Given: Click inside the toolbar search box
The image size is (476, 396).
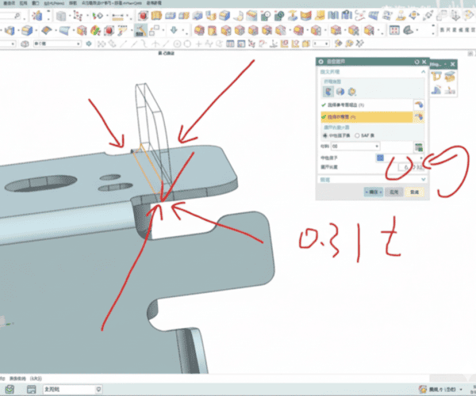Looking at the screenshot, I should (9, 16).
